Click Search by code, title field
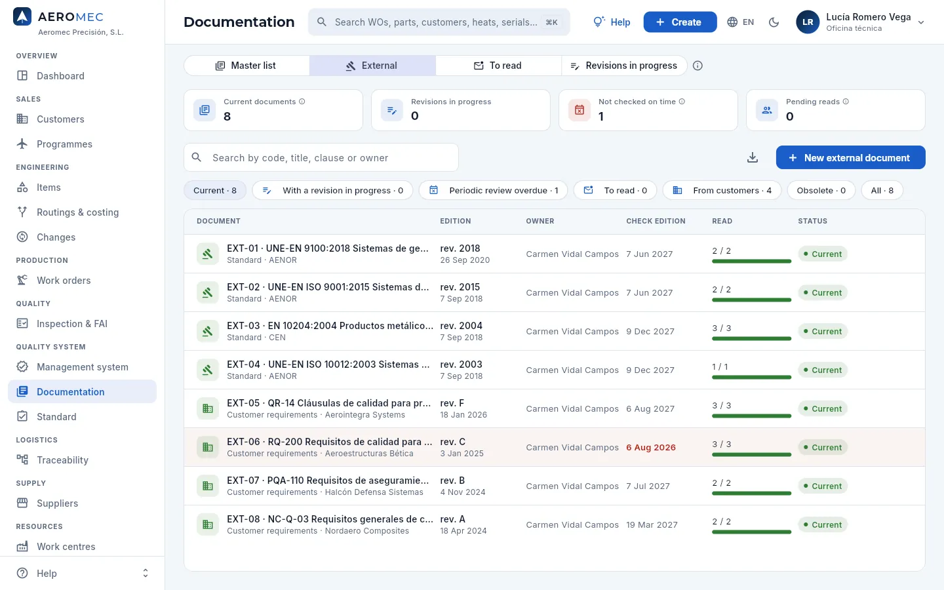The image size is (944, 590). (x=321, y=157)
